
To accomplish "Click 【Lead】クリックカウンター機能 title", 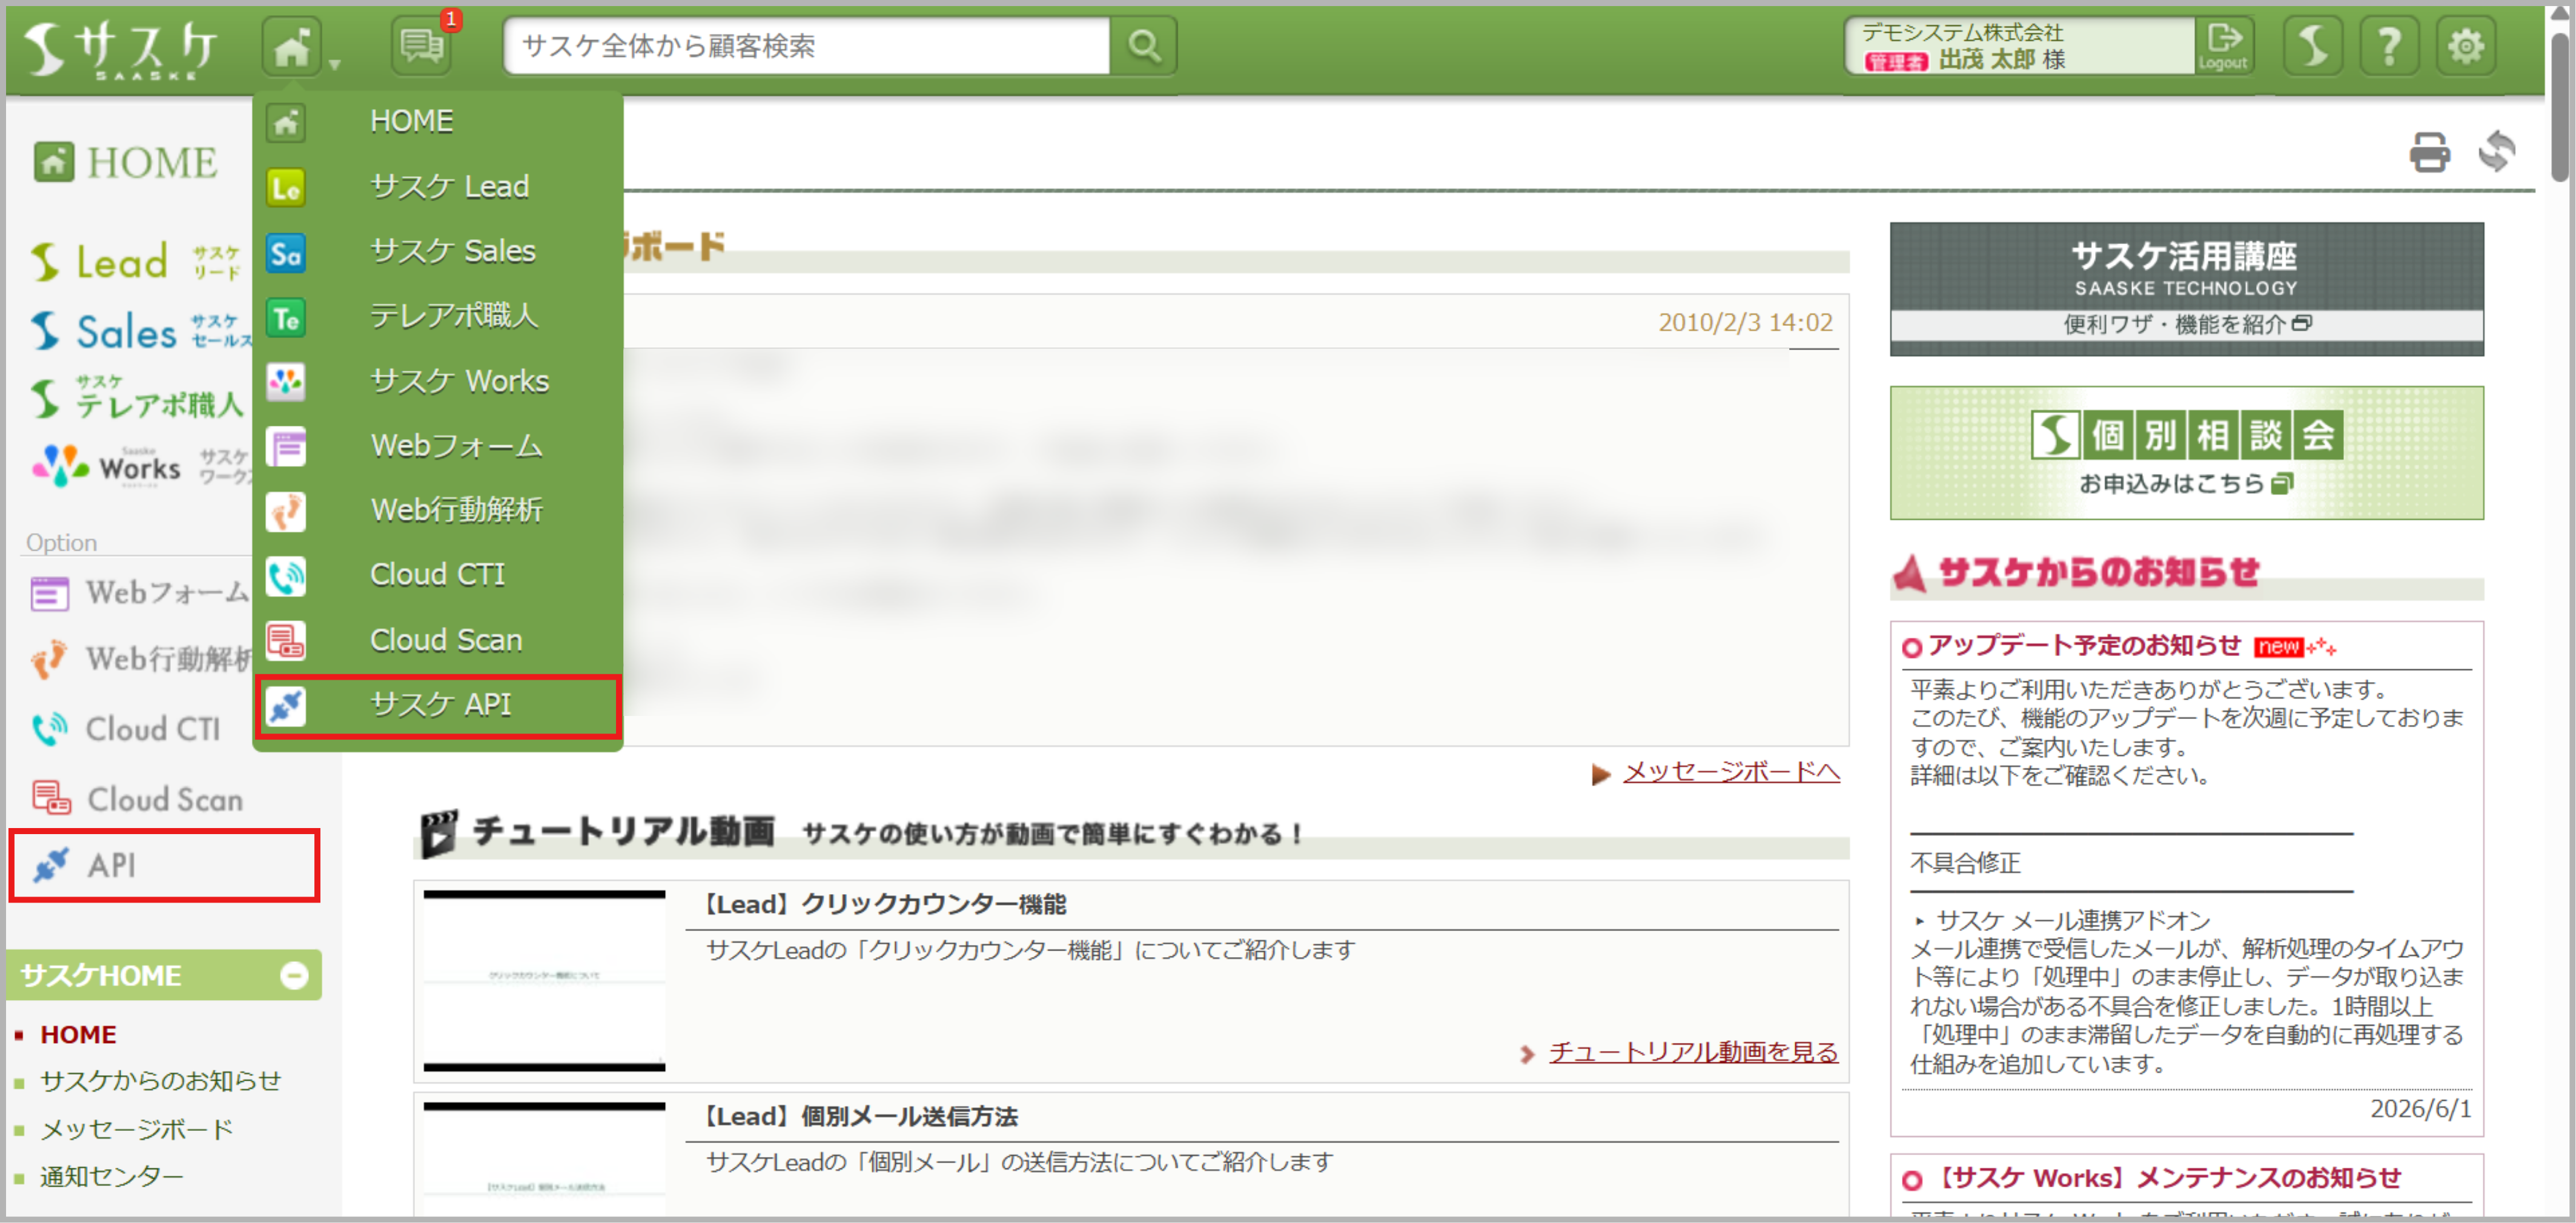I will pos(883,905).
